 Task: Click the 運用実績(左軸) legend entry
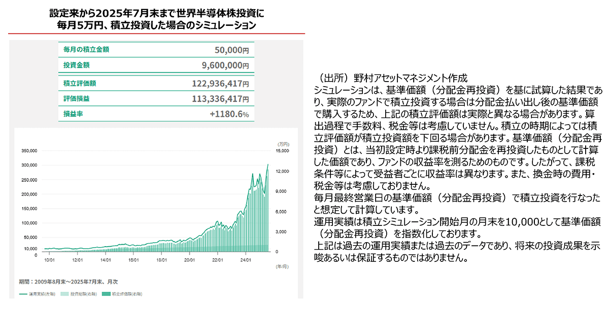point(38,294)
